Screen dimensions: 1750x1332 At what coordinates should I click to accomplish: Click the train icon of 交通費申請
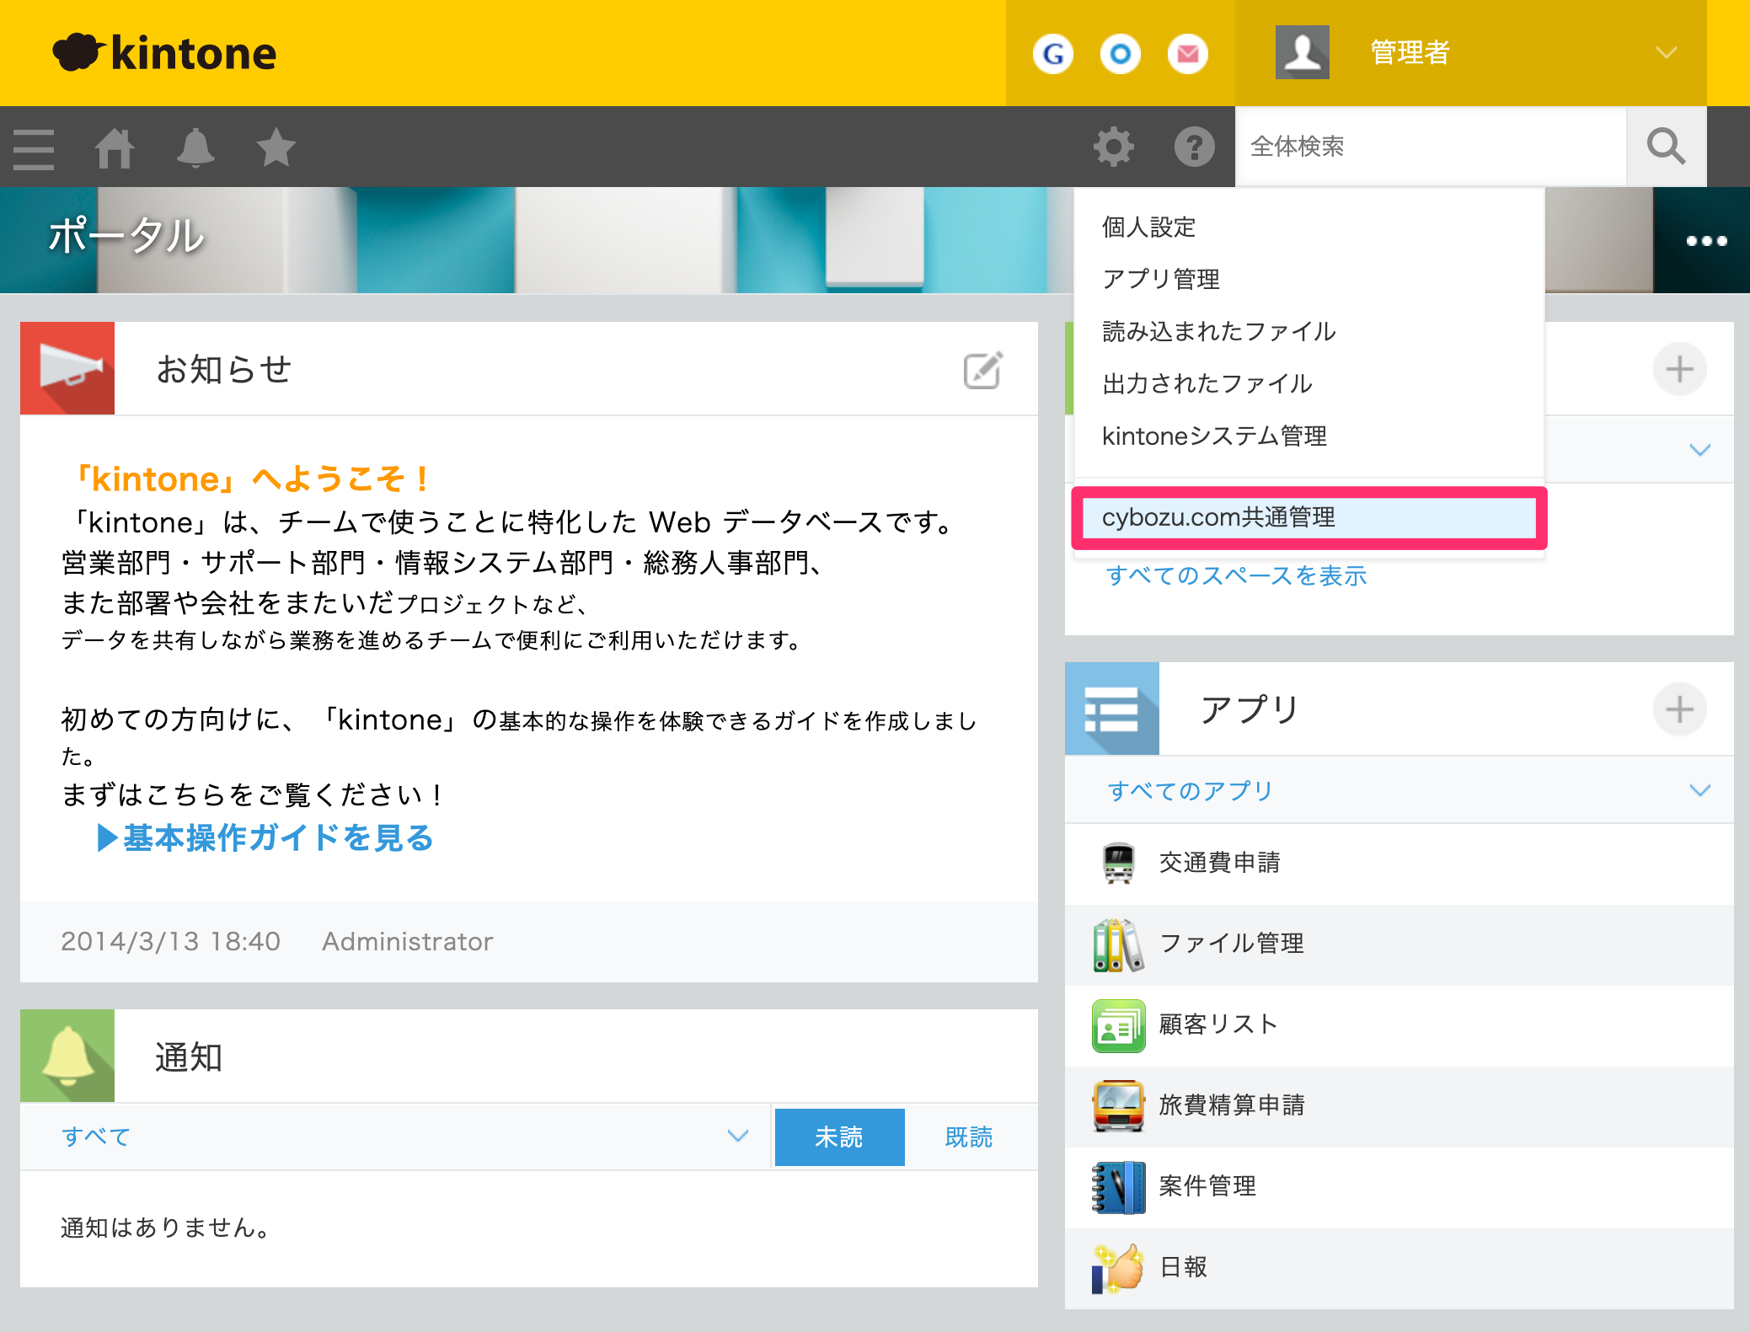(1118, 863)
